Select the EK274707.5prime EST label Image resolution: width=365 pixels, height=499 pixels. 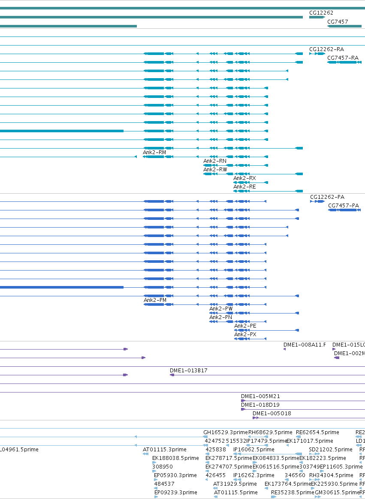[229, 467]
